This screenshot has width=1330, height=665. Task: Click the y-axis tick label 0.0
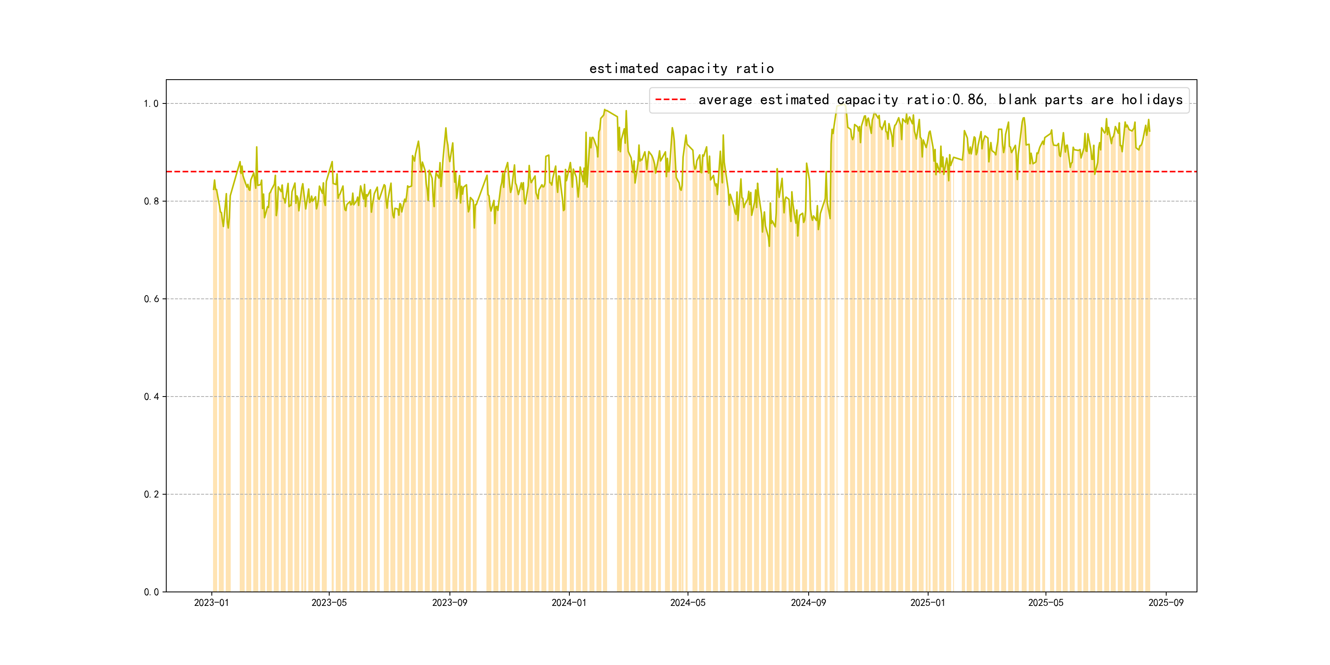(151, 592)
